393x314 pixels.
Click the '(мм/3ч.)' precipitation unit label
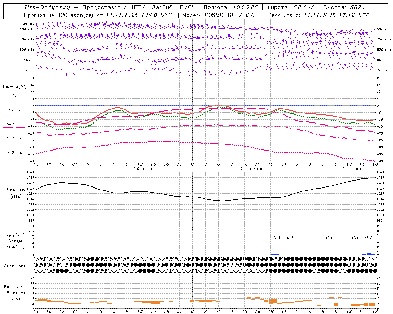tap(16, 235)
